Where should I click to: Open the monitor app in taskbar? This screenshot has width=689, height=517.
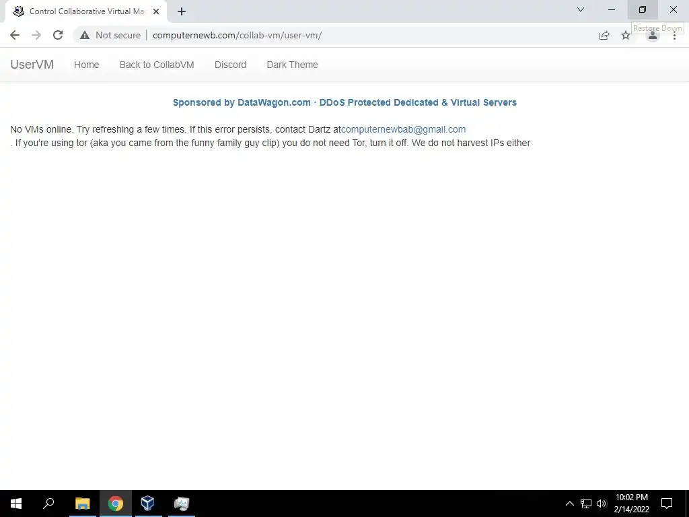[182, 504]
